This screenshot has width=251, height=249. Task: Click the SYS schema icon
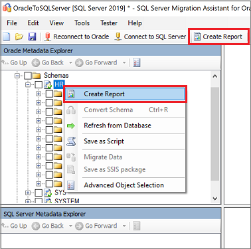(48, 193)
